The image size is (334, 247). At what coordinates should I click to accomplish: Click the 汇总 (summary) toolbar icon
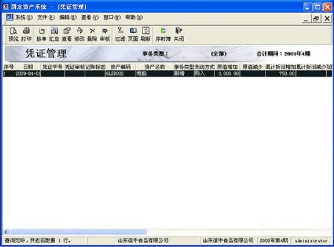click(x=54, y=34)
